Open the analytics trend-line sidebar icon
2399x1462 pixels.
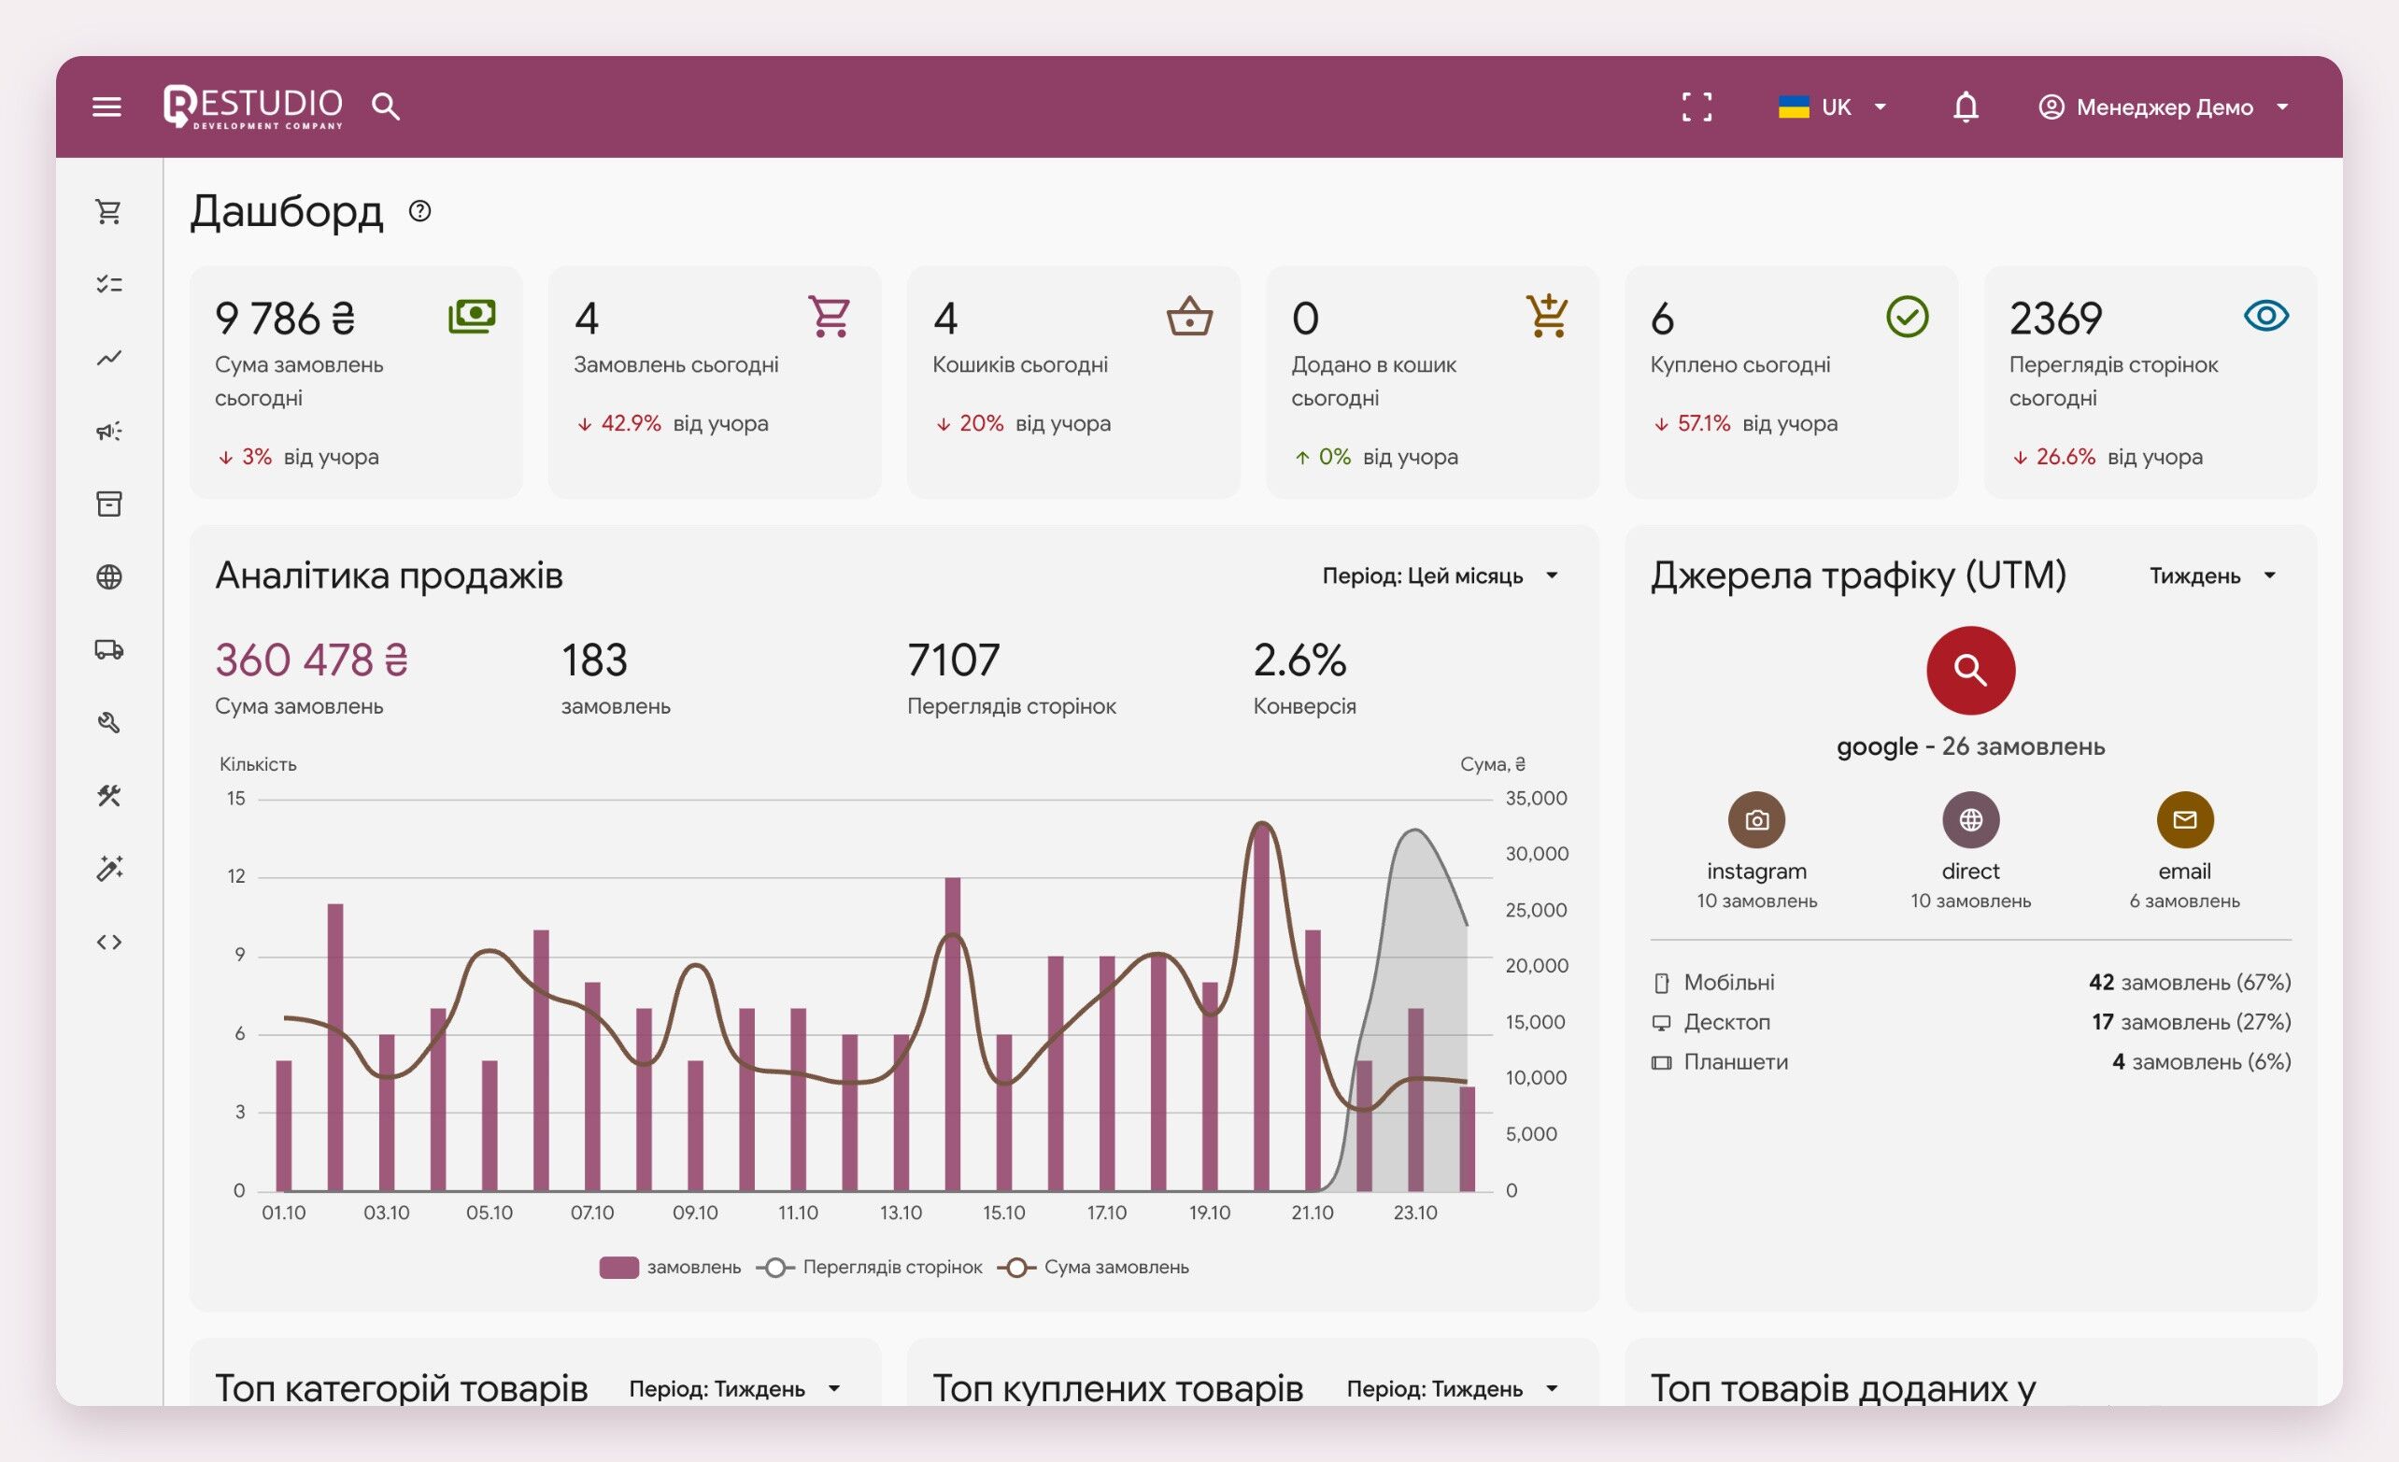coord(109,357)
